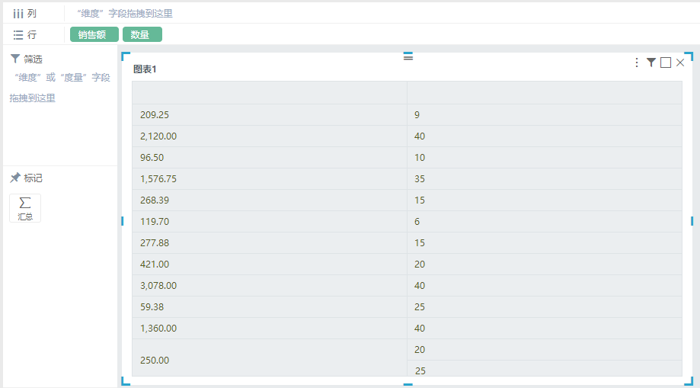Click quantity cell 10 beside 96.50
This screenshot has height=388, width=700.
coord(545,158)
